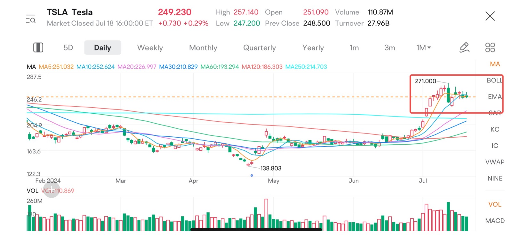Screen dimensions: 512x236
Task: Click the High 257.140 value
Action: [246, 12]
